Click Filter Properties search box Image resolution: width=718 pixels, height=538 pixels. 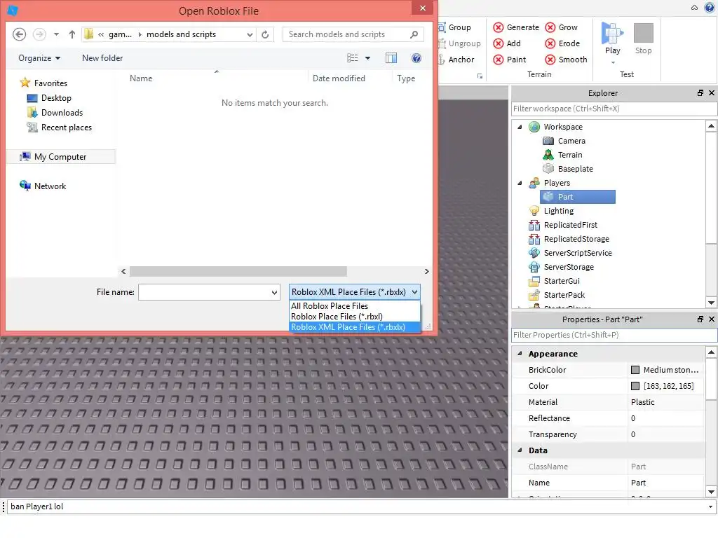coord(614,335)
